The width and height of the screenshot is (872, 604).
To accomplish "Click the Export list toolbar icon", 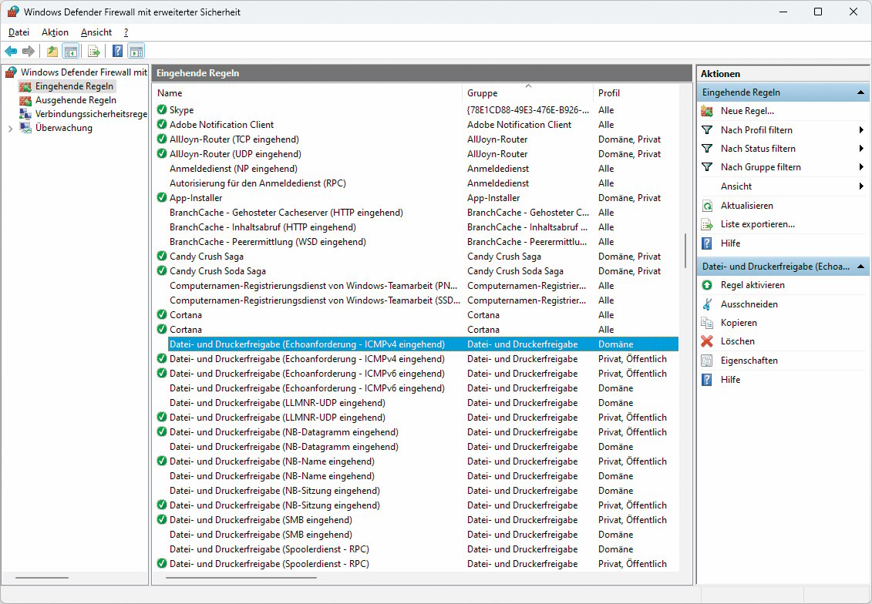I will tap(94, 52).
